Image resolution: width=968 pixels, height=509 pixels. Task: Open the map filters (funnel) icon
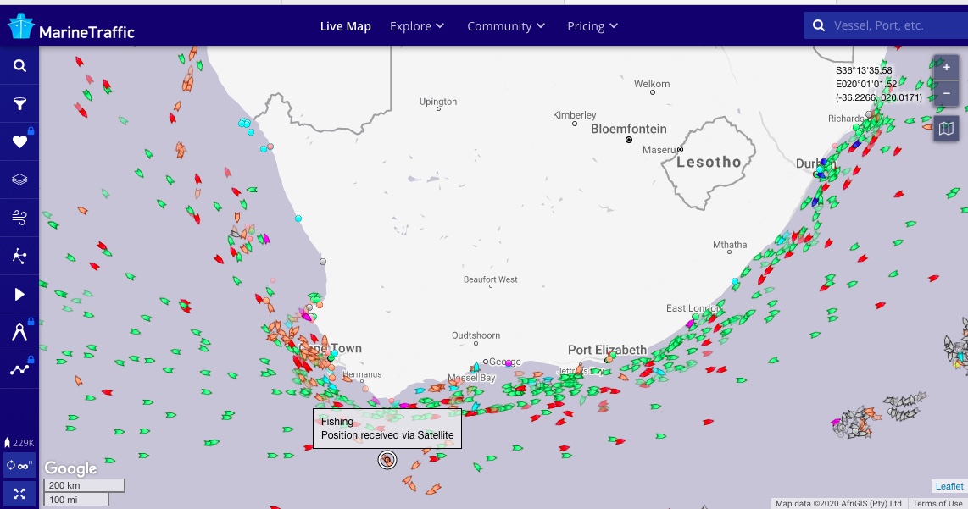tap(19, 102)
